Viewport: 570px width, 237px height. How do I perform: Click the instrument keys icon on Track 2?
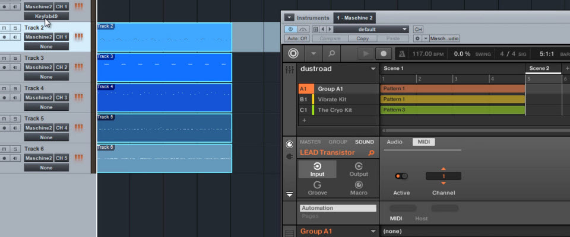point(78,37)
